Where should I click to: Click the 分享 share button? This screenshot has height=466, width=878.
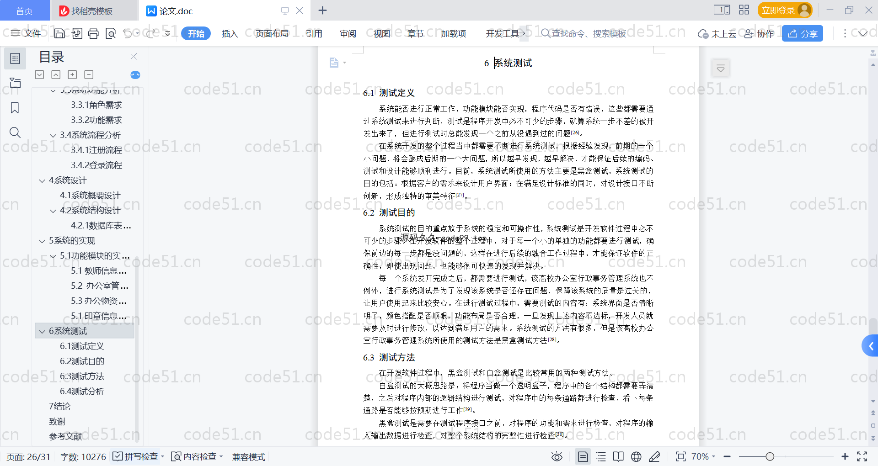coord(802,33)
